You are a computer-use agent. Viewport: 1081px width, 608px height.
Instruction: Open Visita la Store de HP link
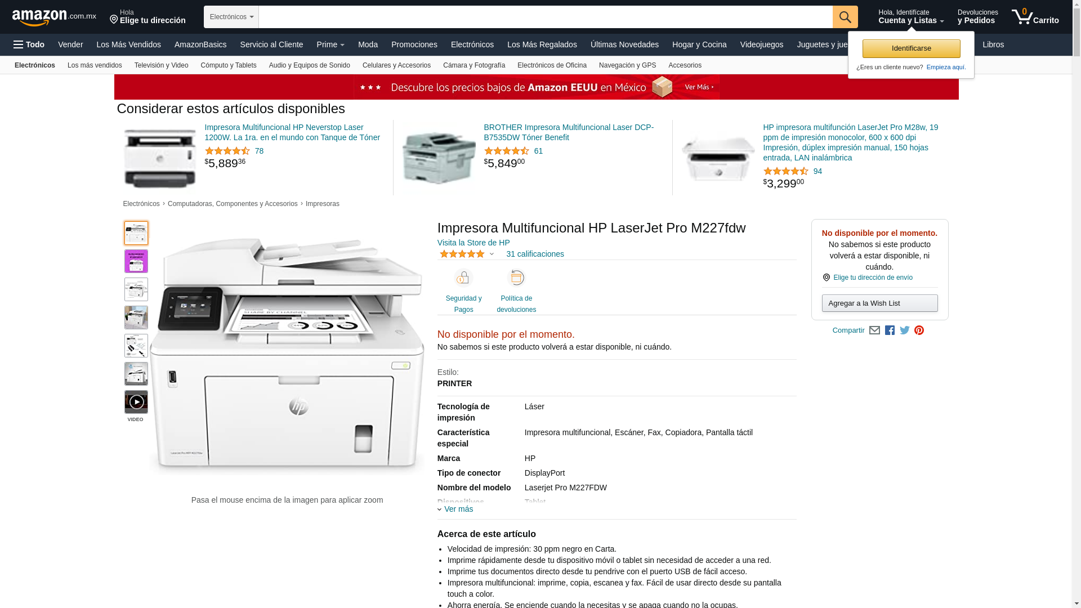point(474,243)
